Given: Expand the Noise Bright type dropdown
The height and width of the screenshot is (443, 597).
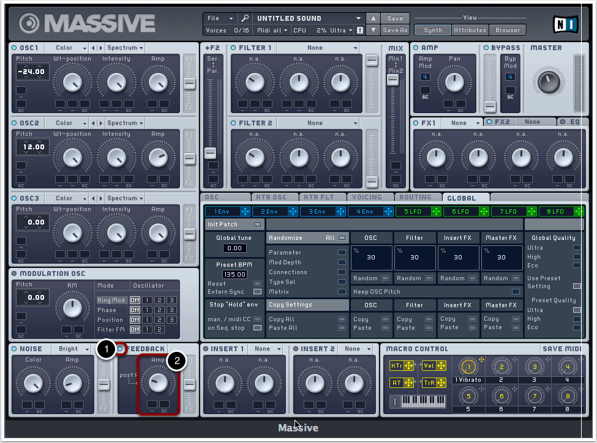Looking at the screenshot, I should click(71, 349).
